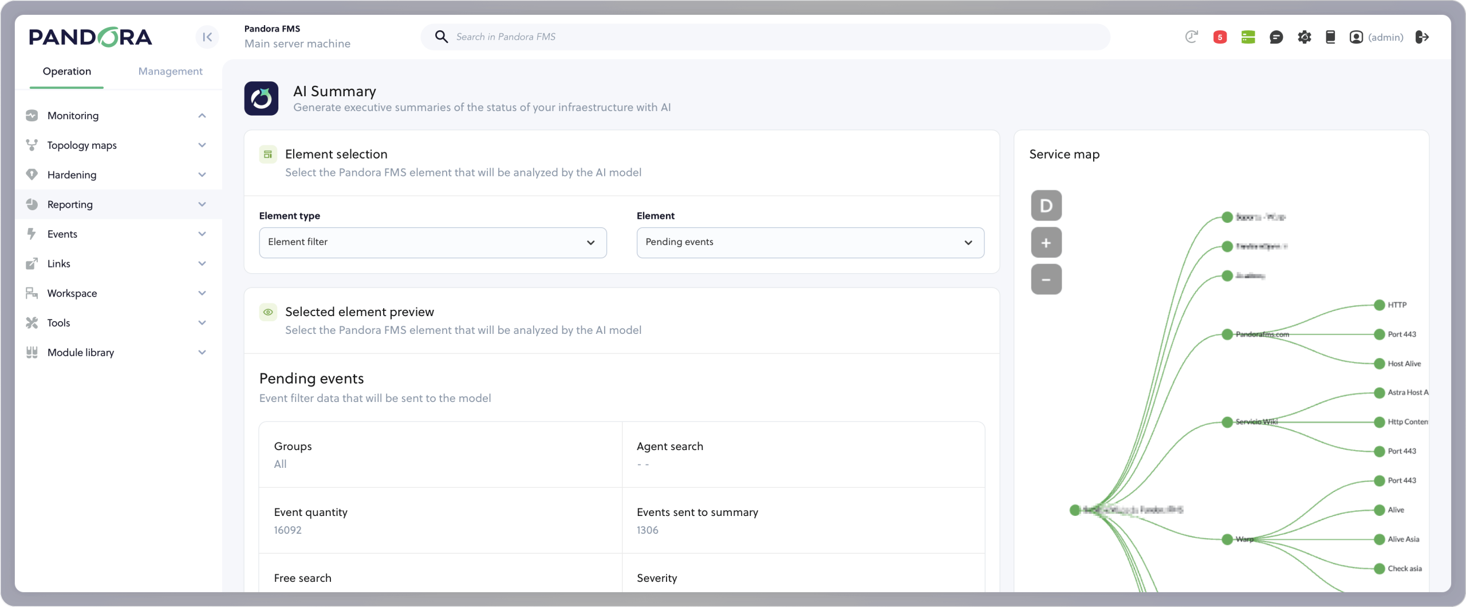This screenshot has width=1466, height=607.
Task: Click the Host Alive node on service map
Action: [1380, 364]
